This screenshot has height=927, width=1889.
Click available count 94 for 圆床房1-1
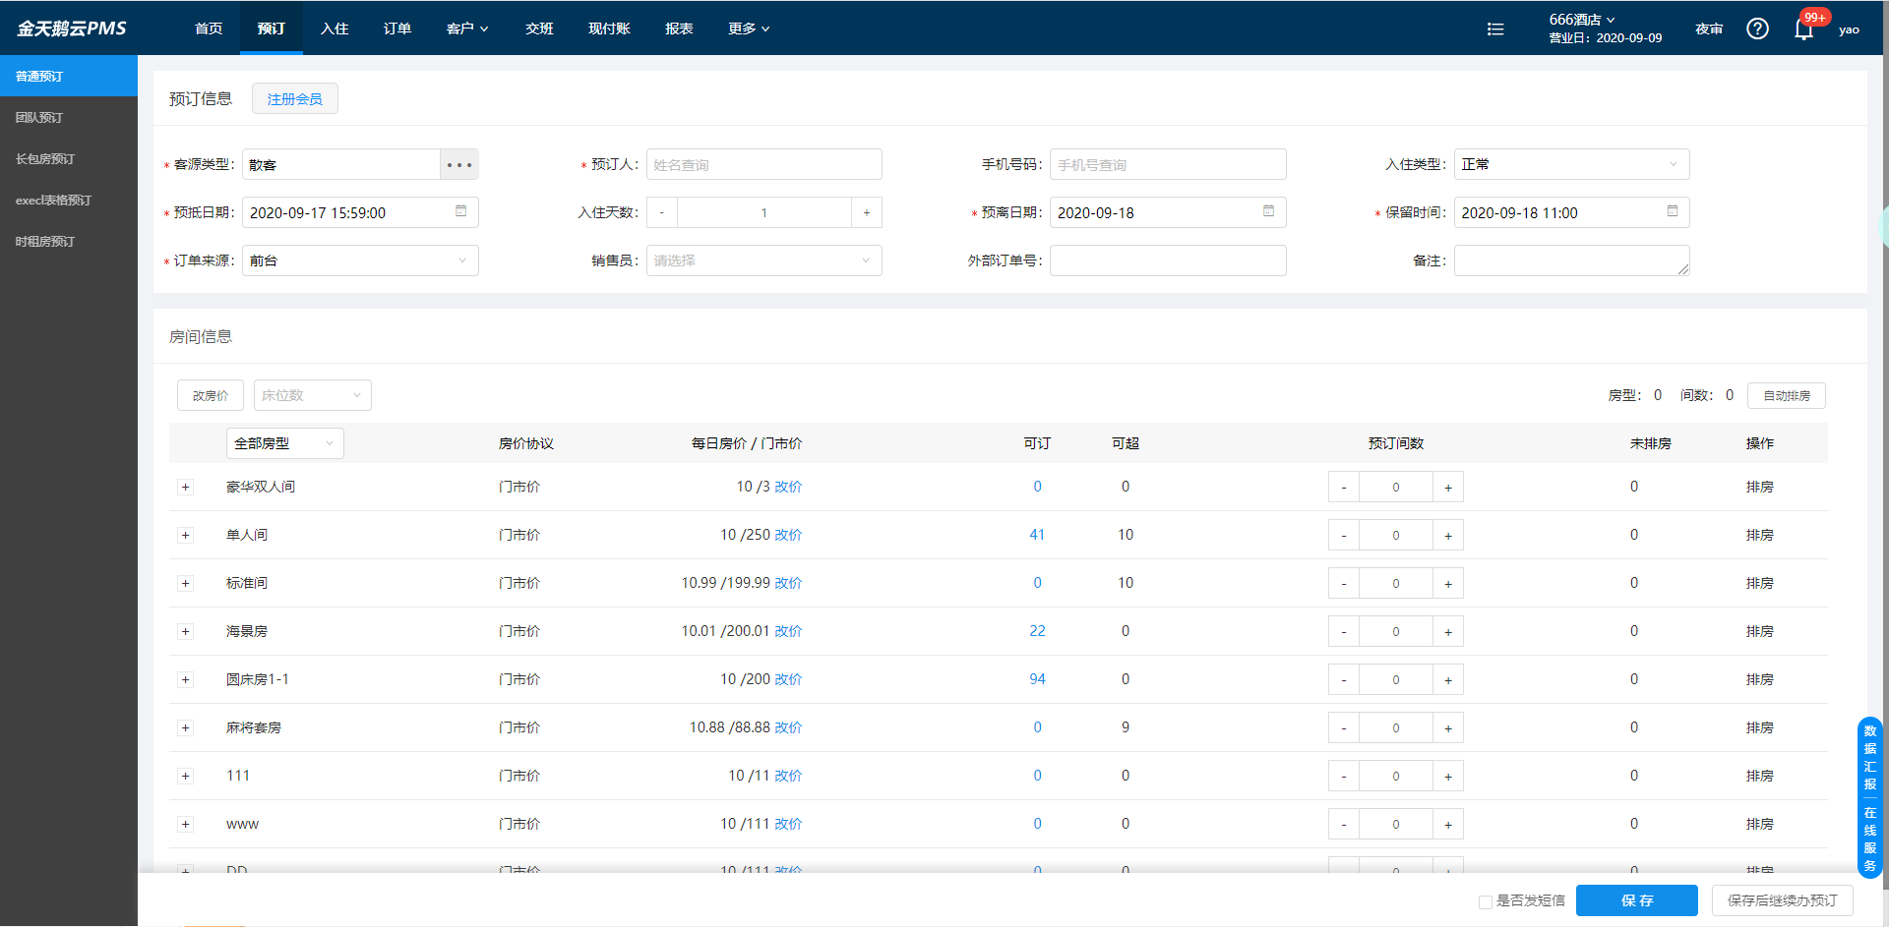[1037, 679]
